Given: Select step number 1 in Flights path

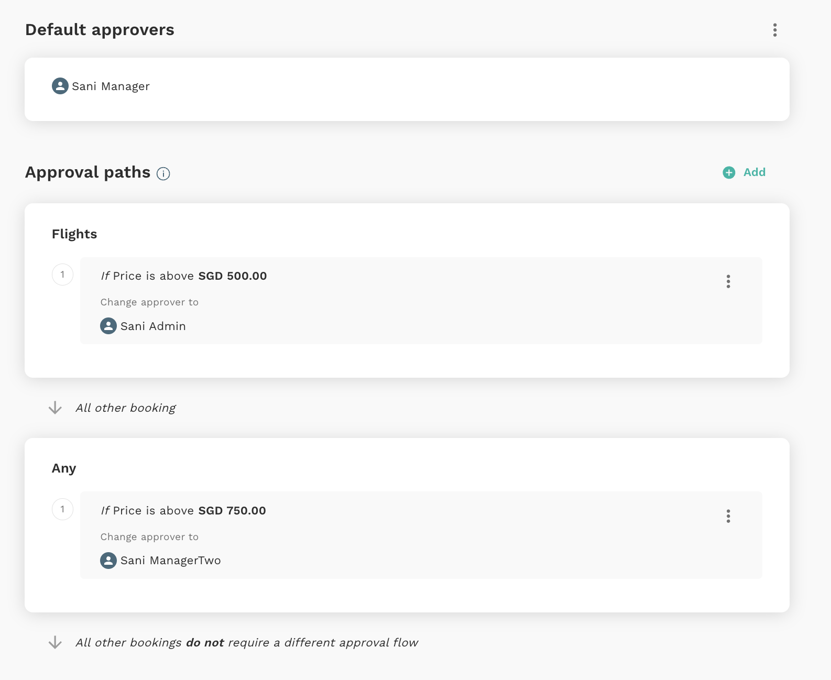Looking at the screenshot, I should click(62, 275).
